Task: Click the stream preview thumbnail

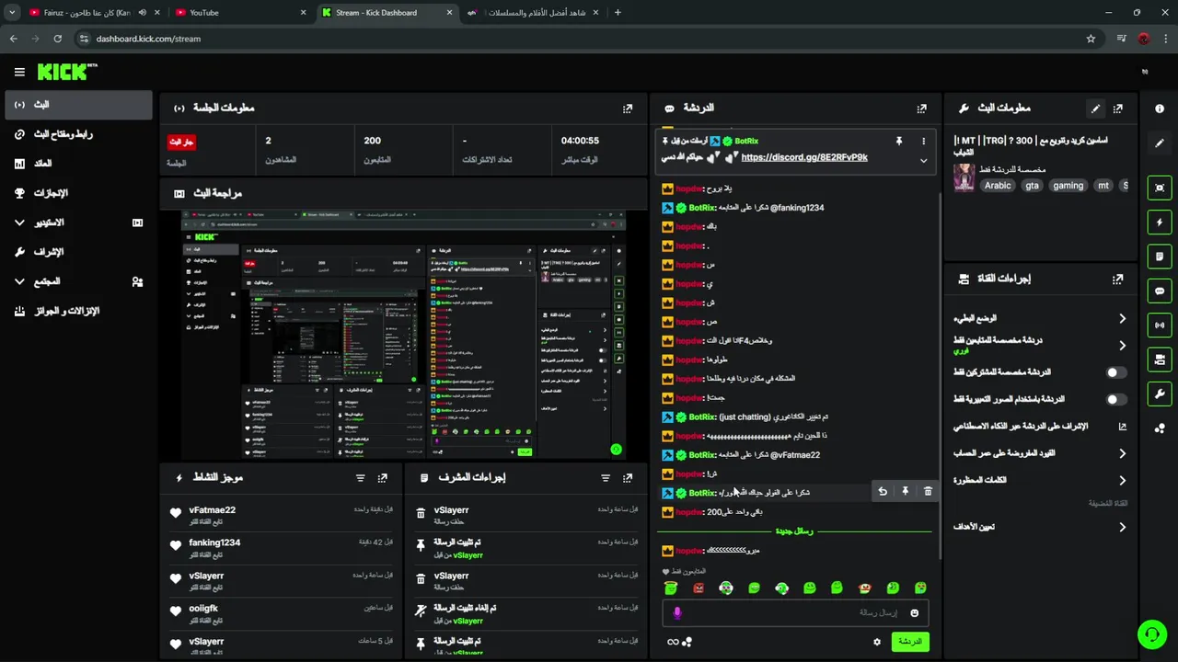Action: [403, 335]
